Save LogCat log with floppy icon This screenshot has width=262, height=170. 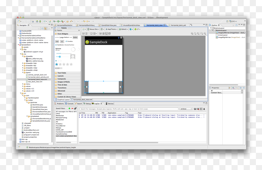coord(195,109)
